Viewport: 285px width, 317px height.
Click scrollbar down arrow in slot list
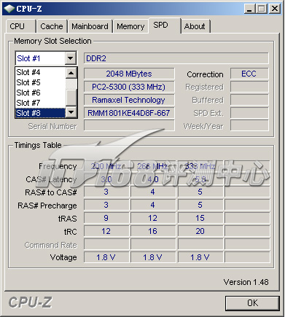(x=71, y=112)
